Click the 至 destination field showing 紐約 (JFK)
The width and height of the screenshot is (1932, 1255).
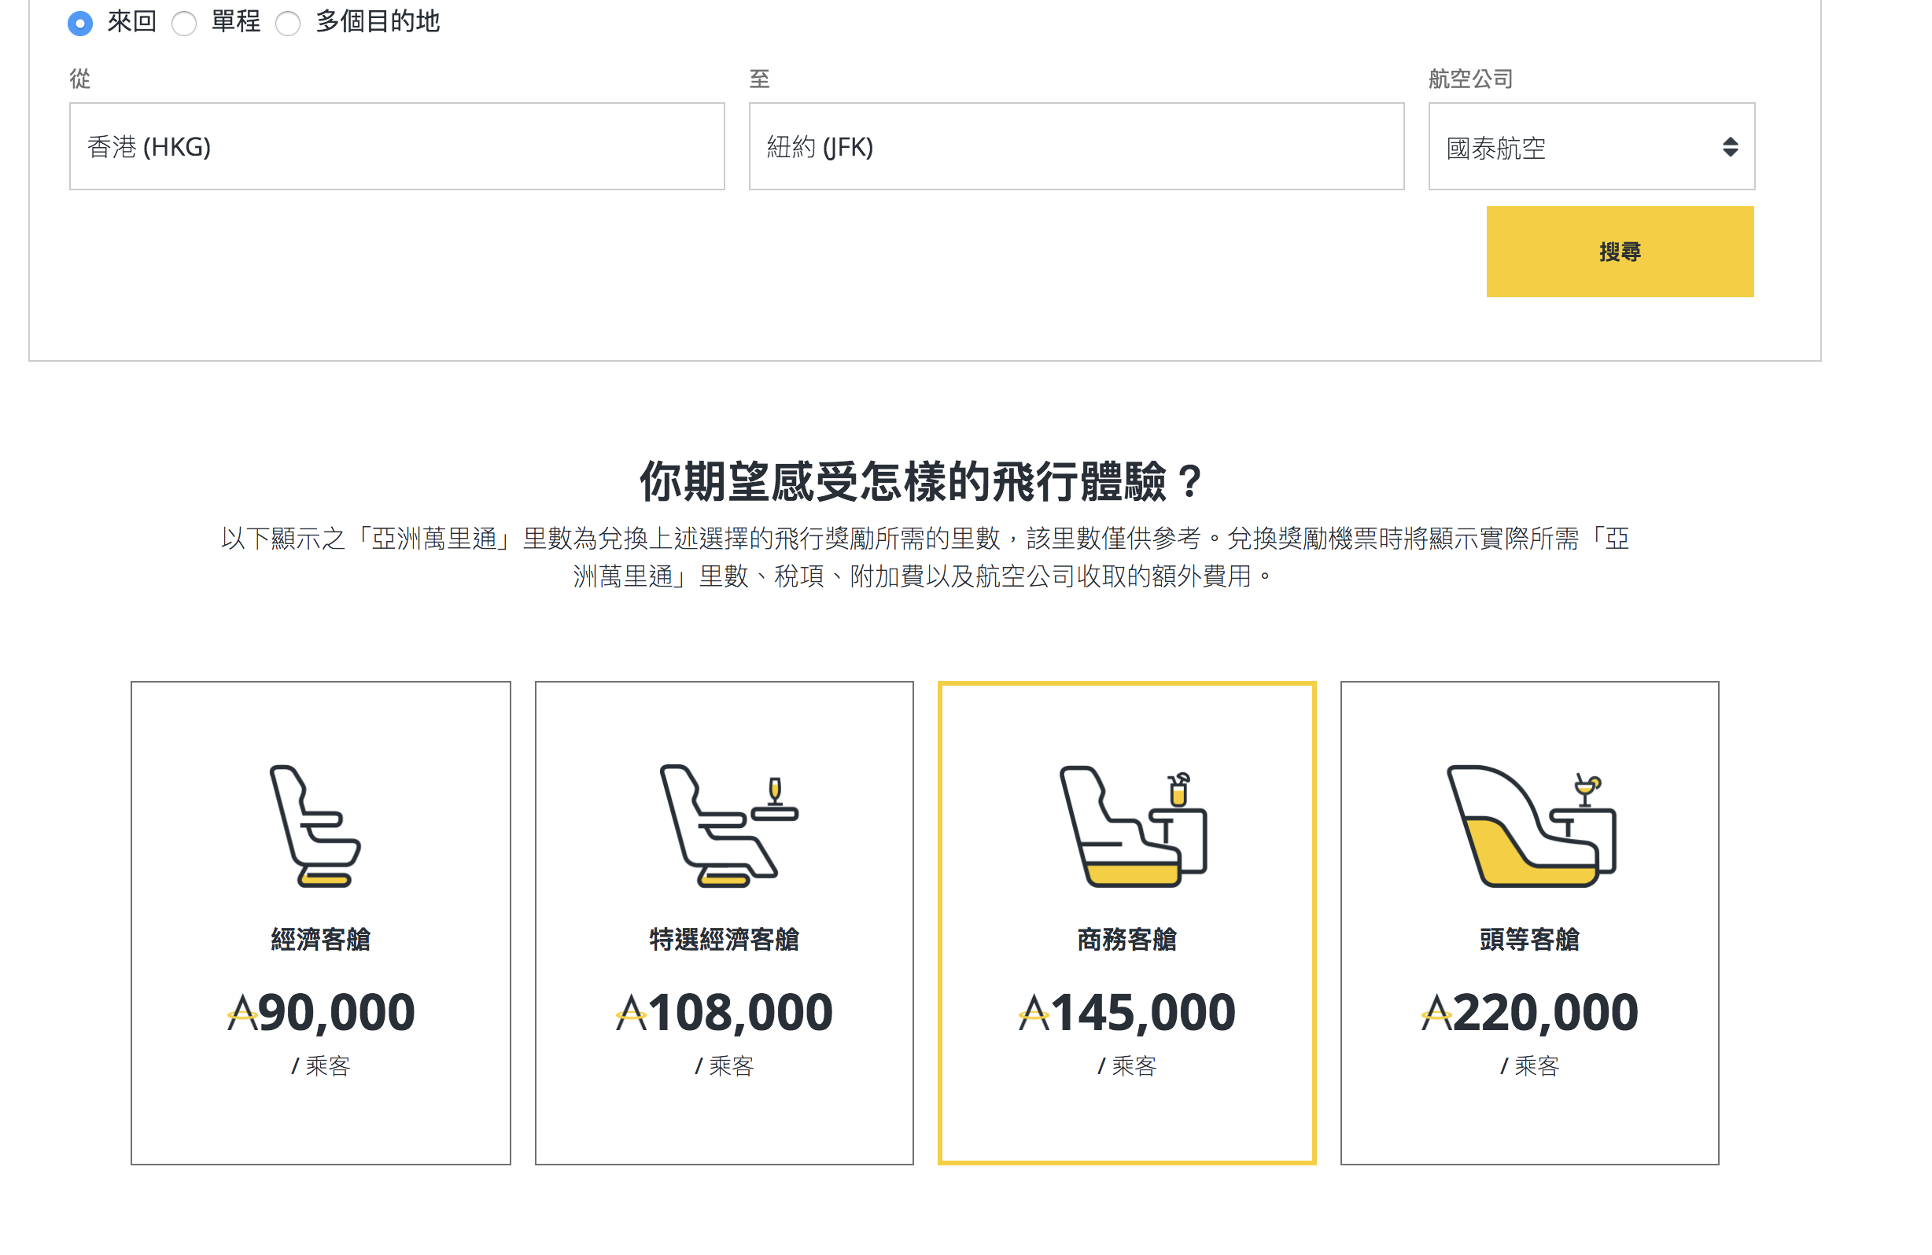tap(1076, 146)
